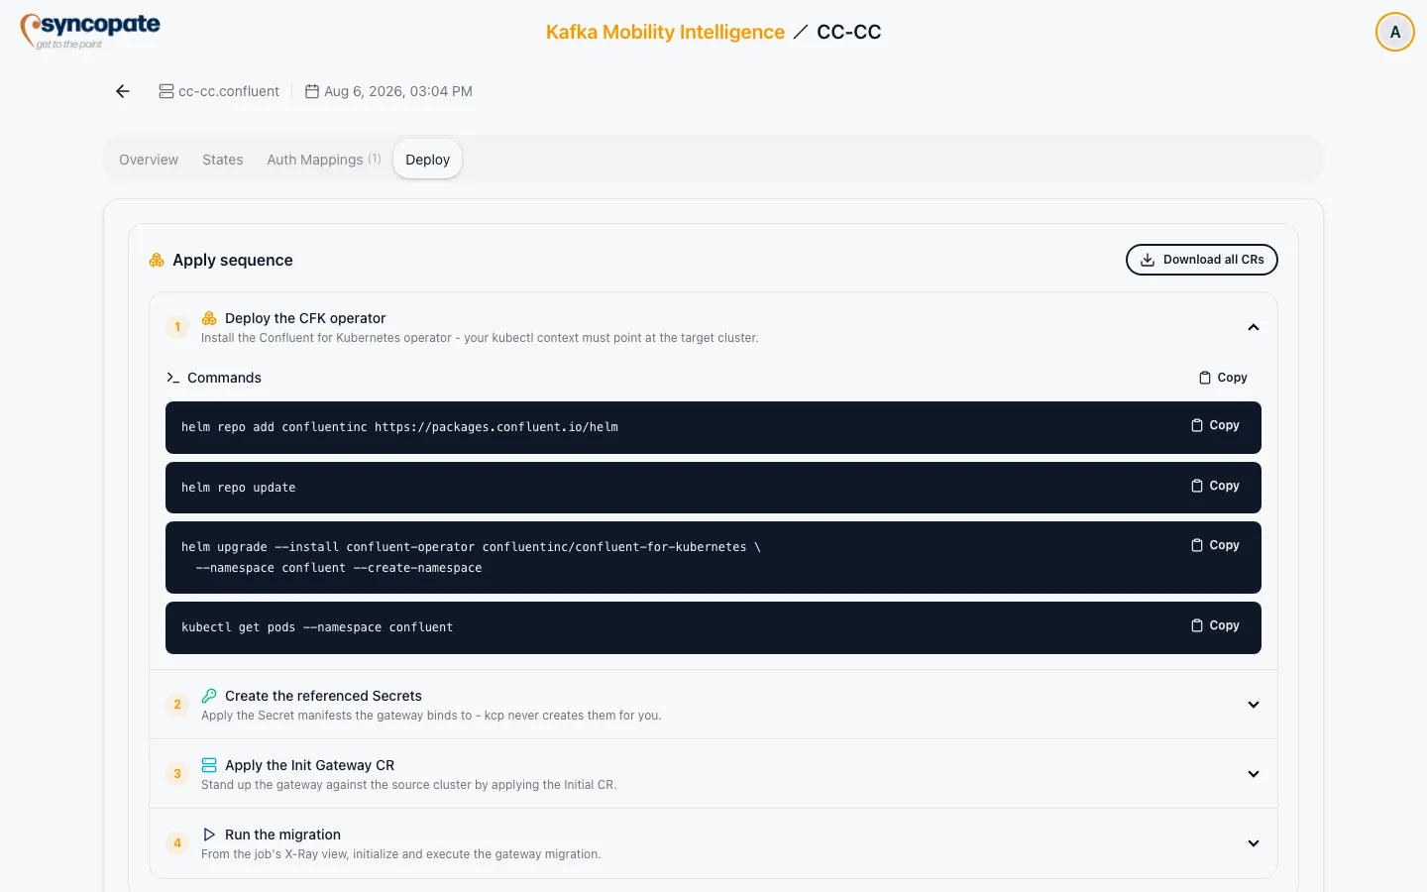Click the Commands label
The image size is (1427, 892).
pos(224,378)
